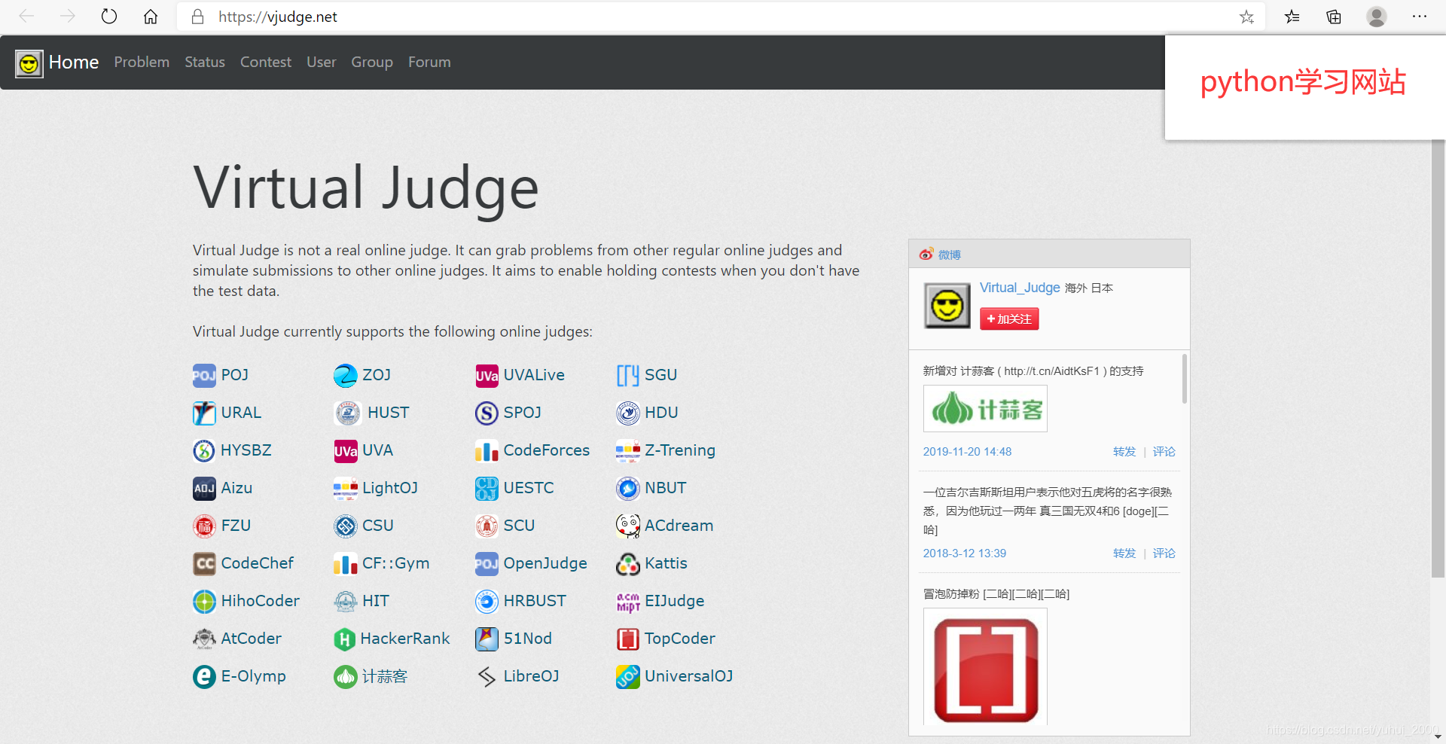The image size is (1446, 744).
Task: Click the Virtual Judge smiley logo in navbar
Action: 29,64
